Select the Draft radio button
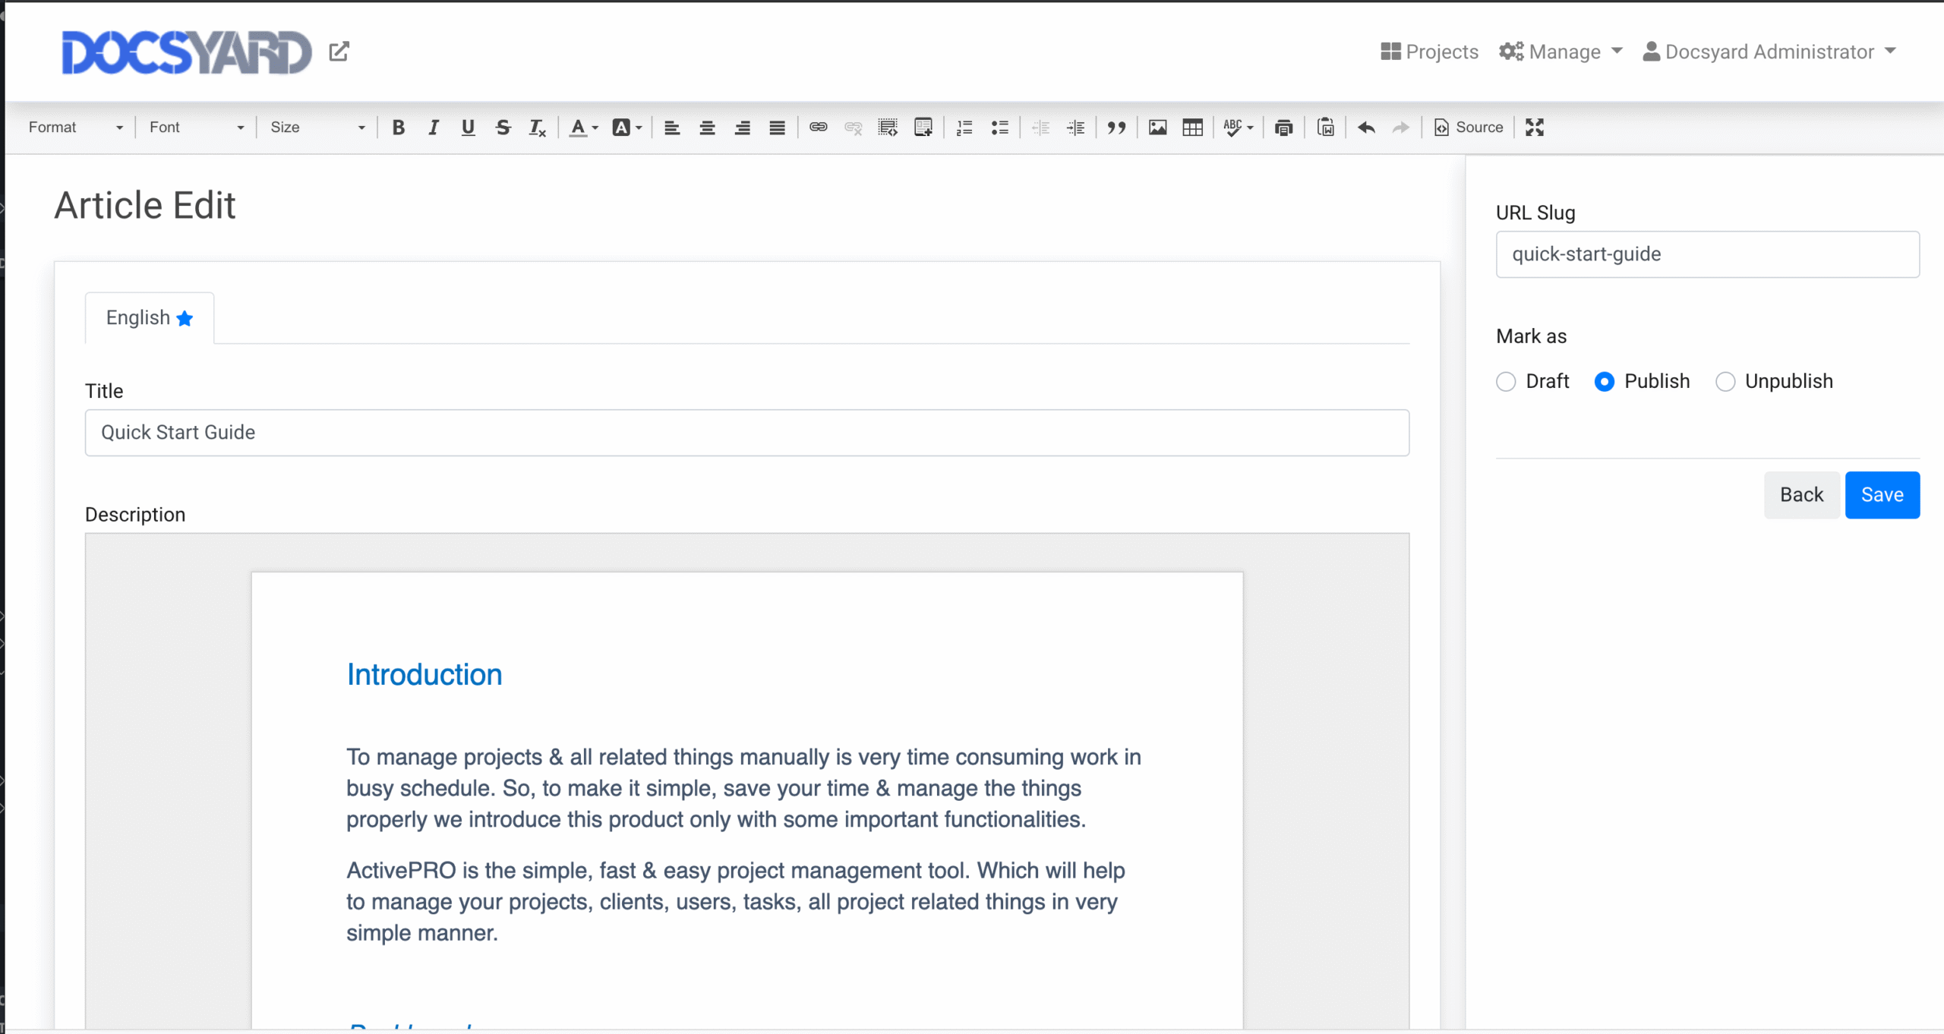The image size is (1944, 1034). (x=1507, y=381)
